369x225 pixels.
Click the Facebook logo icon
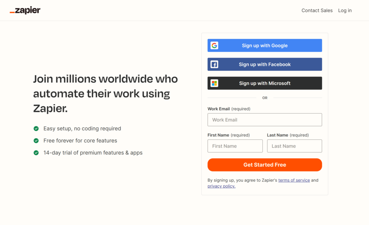214,64
